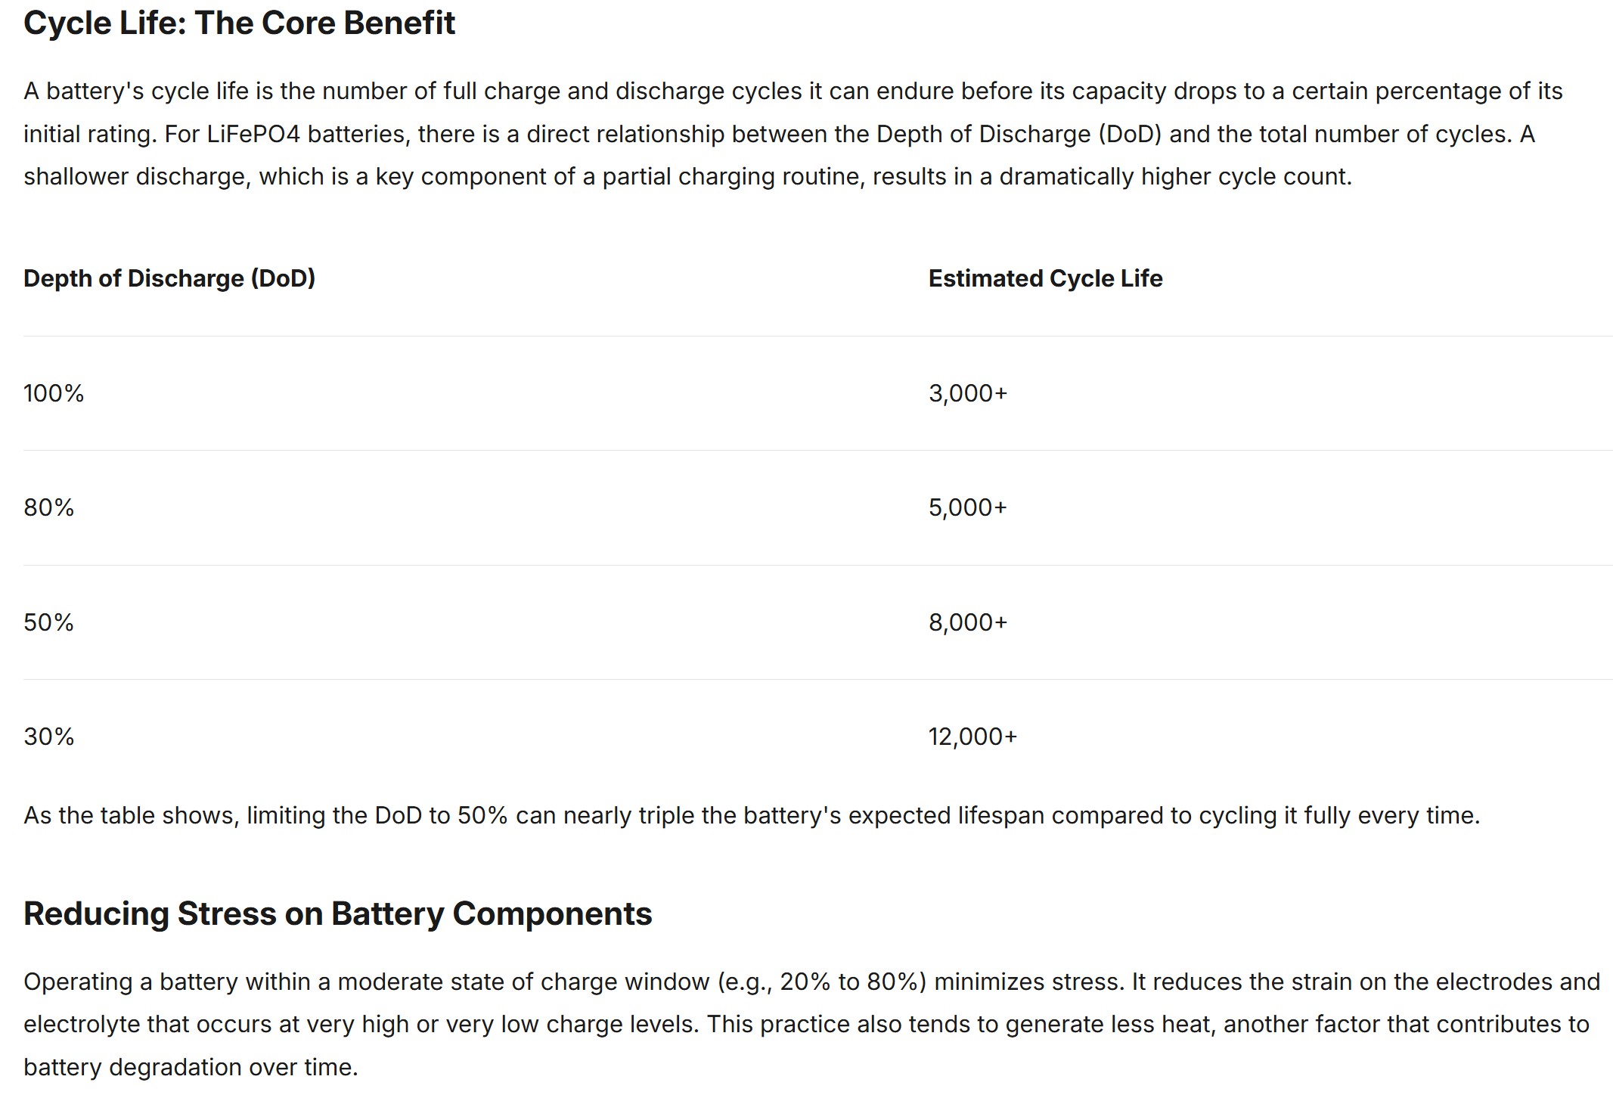
Task: Select the 'Estimated Cycle Life' column header
Action: click(x=1045, y=278)
